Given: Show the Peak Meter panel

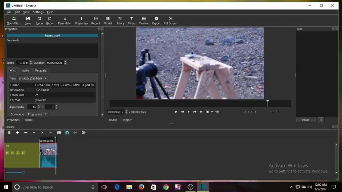Looking at the screenshot, I should [65, 21].
